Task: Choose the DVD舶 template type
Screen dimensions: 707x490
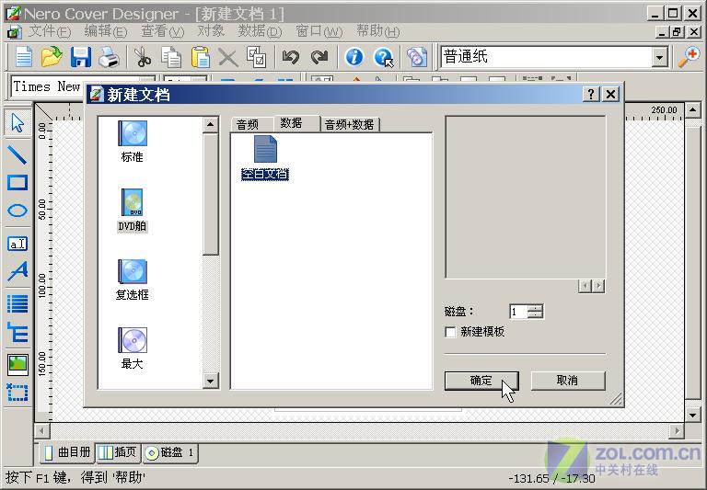Action: pos(133,211)
